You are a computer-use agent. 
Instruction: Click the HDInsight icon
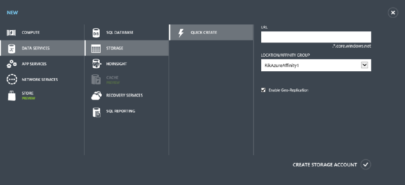(96, 64)
